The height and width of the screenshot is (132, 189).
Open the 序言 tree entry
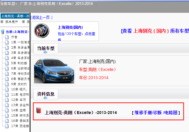[x=14, y=37]
